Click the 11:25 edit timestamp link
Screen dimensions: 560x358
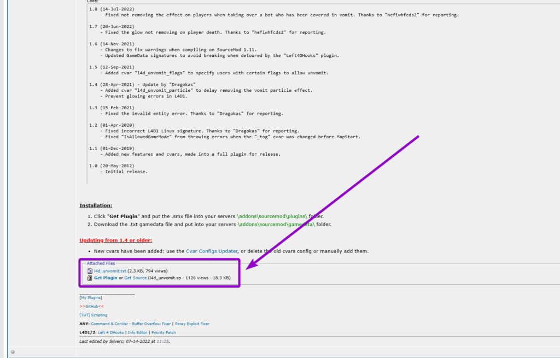163,342
